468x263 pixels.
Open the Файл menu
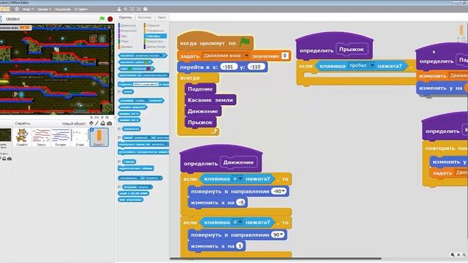pyautogui.click(x=28, y=9)
